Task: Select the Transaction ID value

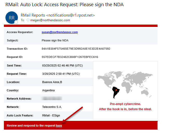Action: (x=76, y=49)
